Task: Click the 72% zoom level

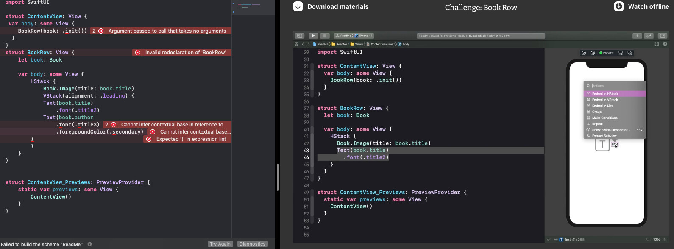Action: (x=656, y=240)
